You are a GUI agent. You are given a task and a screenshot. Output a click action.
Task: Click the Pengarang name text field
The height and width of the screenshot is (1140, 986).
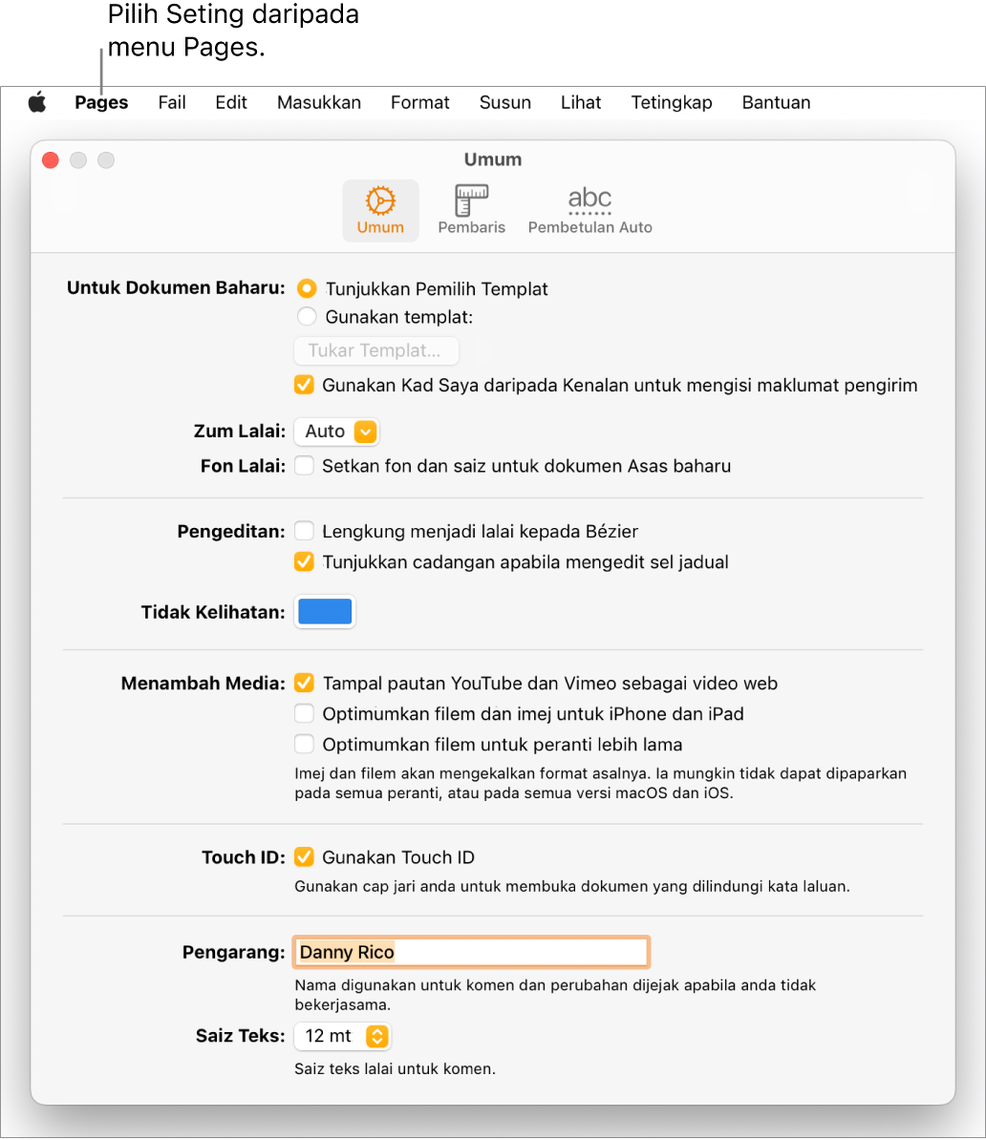tap(471, 952)
